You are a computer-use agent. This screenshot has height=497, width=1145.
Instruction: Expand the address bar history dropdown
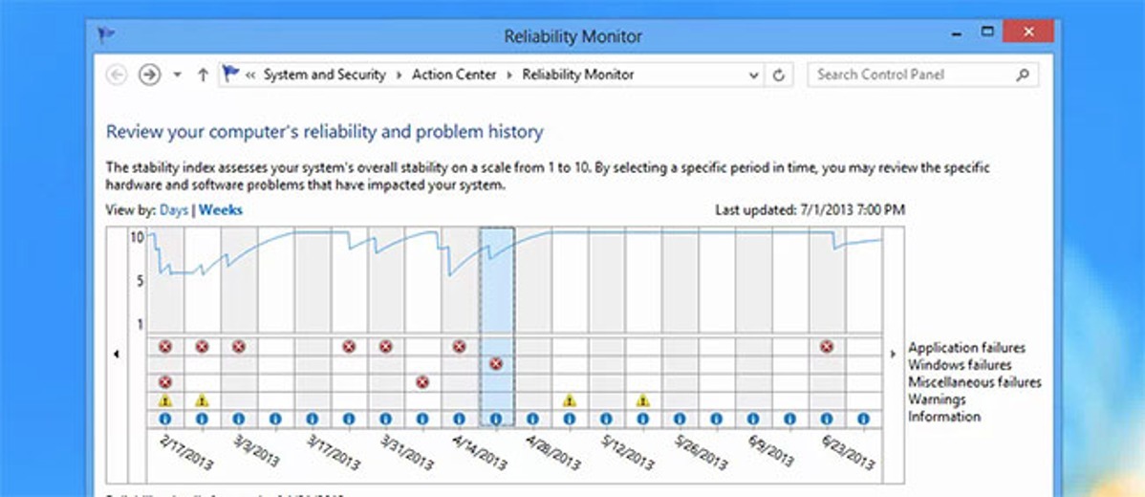(753, 75)
